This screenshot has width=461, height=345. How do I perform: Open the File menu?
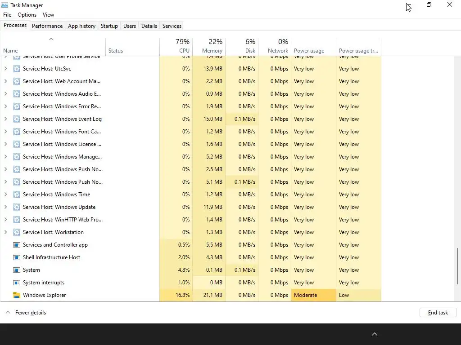pyautogui.click(x=7, y=15)
